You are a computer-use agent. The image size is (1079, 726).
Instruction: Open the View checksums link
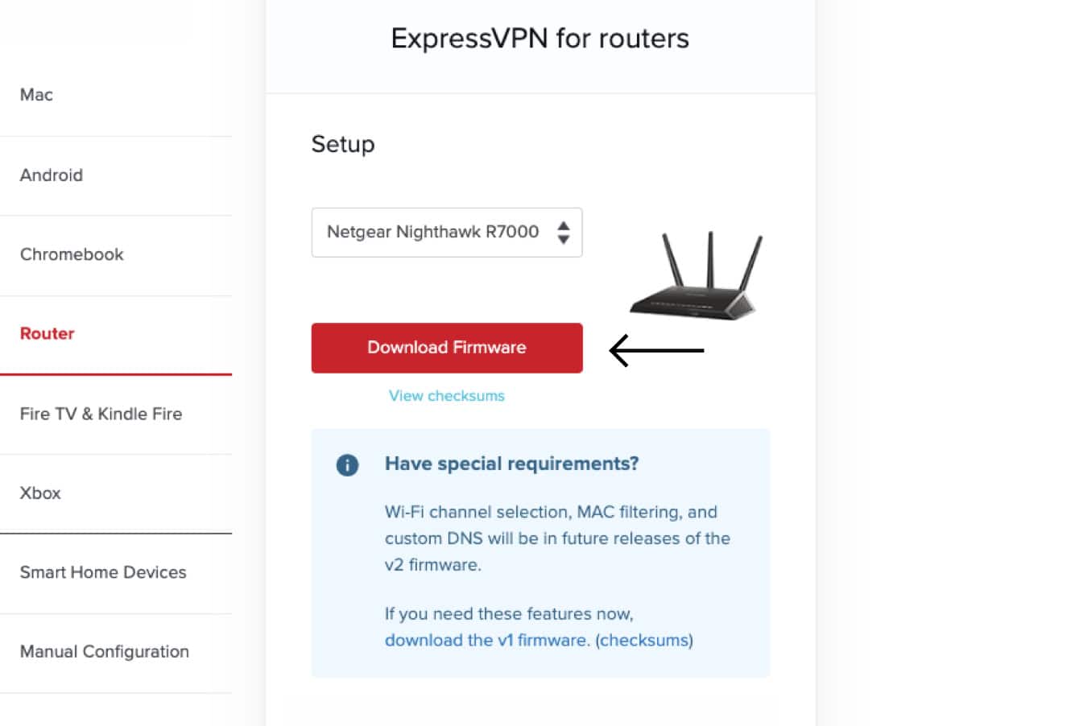tap(447, 396)
